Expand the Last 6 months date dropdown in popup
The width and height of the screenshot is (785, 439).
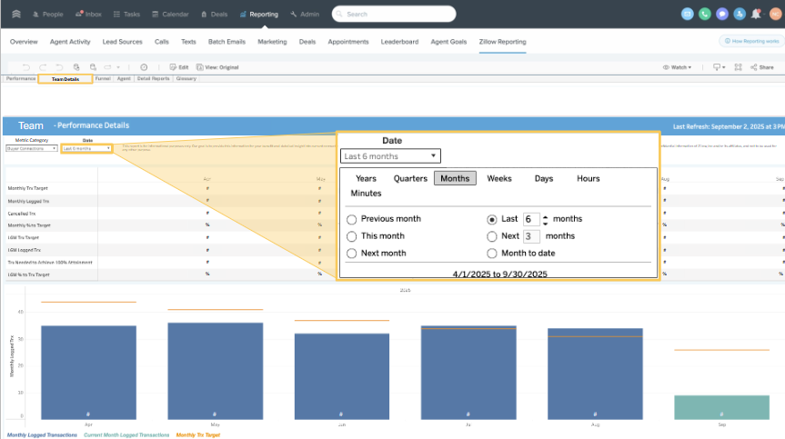point(390,156)
